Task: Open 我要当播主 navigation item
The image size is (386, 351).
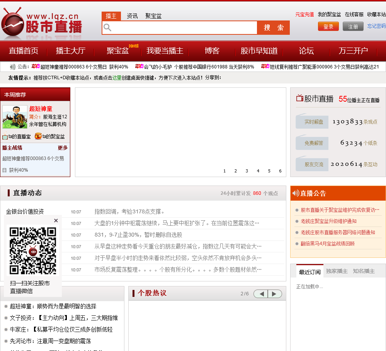Action: tap(165, 51)
